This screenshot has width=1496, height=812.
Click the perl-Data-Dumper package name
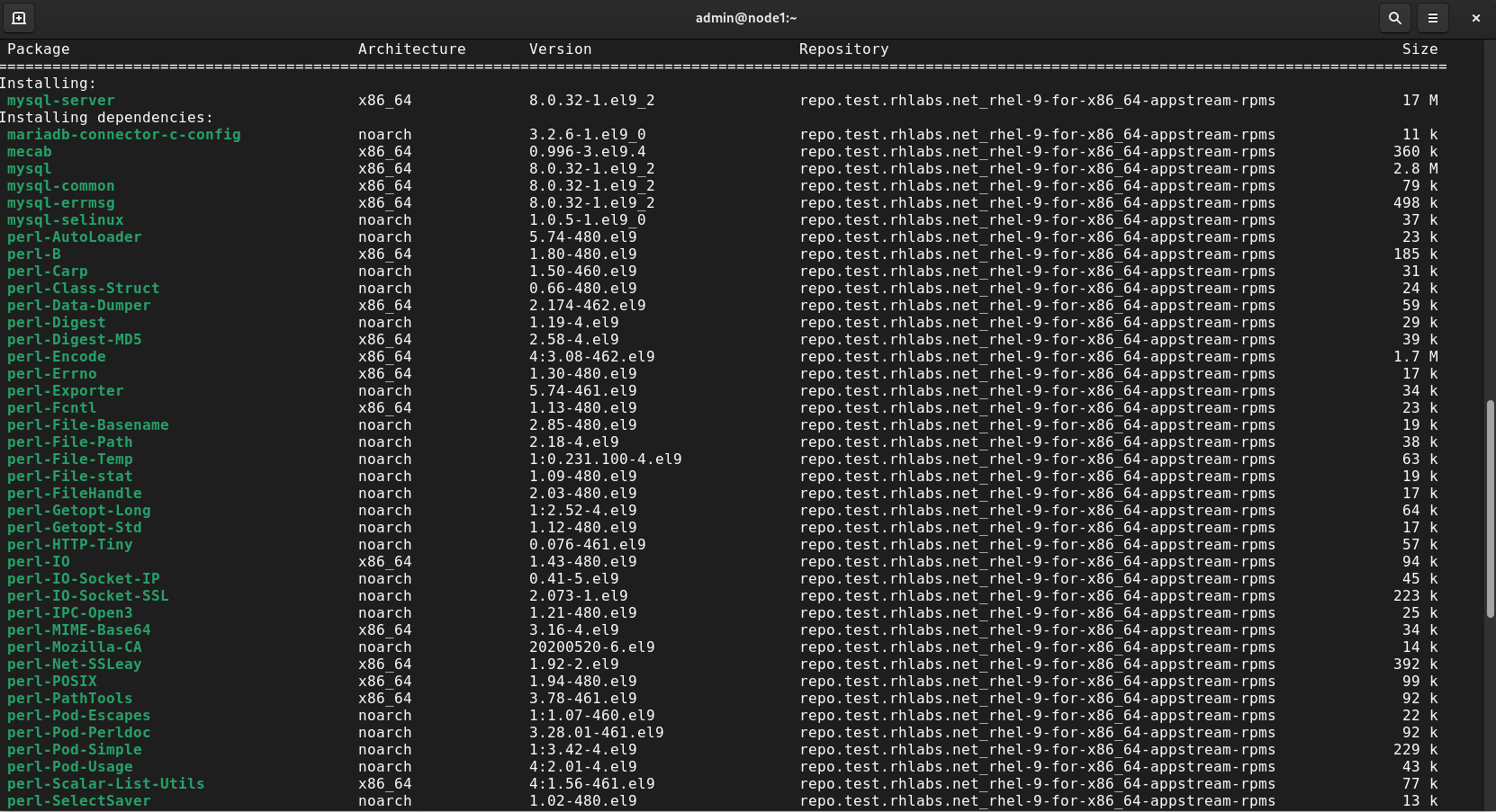tap(79, 306)
